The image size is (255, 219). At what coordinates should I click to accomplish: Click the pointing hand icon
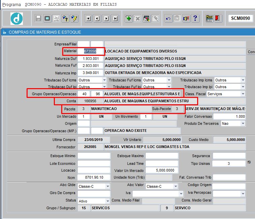186,19
